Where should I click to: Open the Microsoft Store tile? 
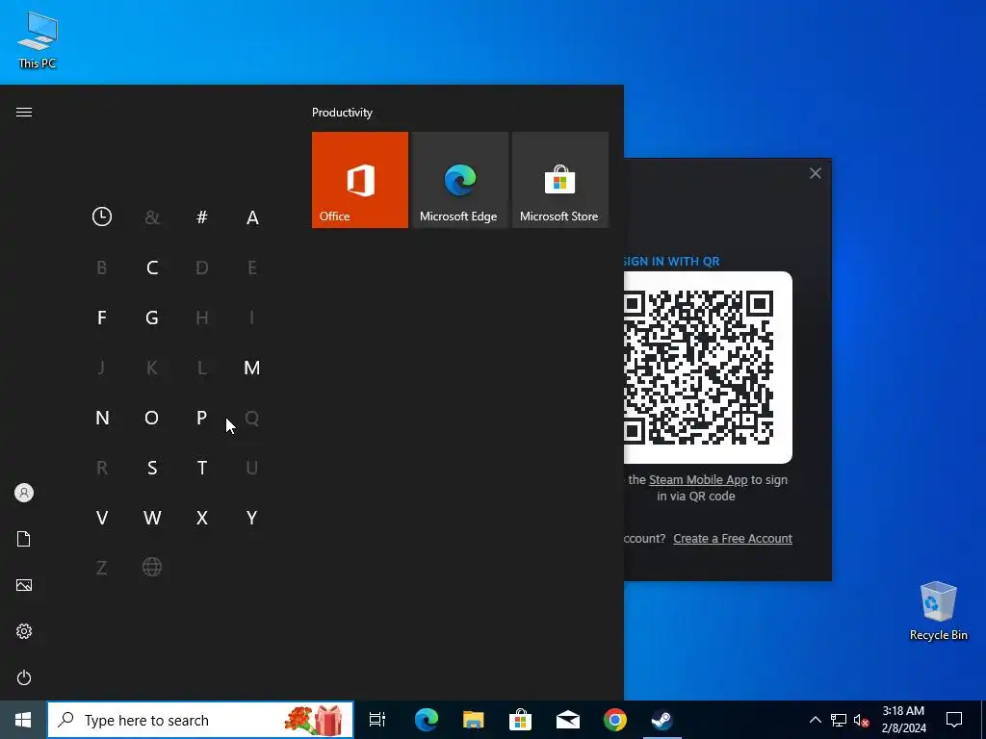pyautogui.click(x=560, y=180)
